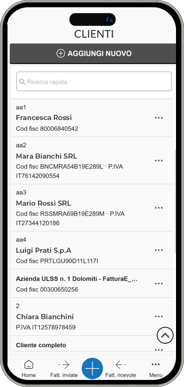Go to Fatt. inviate tab
The height and width of the screenshot is (387, 184).
(x=64, y=369)
